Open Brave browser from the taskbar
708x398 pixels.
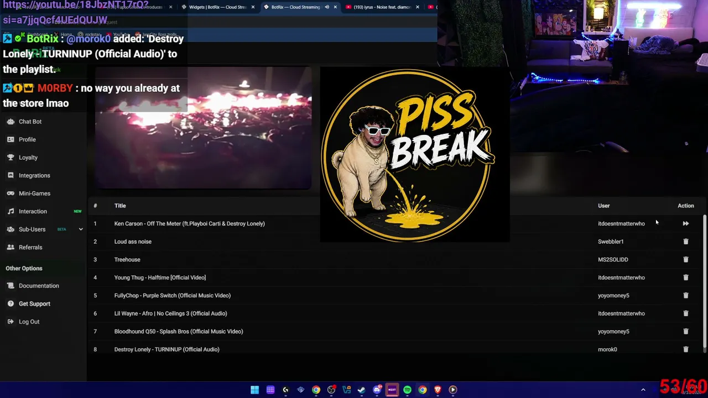click(438, 390)
